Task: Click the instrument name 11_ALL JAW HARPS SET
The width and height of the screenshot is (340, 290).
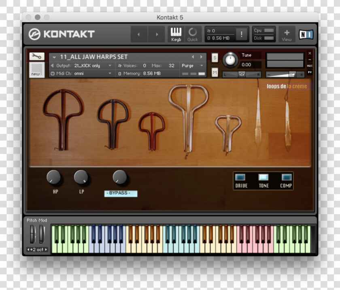Action: 93,57
